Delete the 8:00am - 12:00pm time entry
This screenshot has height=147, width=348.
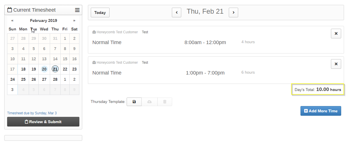[336, 34]
